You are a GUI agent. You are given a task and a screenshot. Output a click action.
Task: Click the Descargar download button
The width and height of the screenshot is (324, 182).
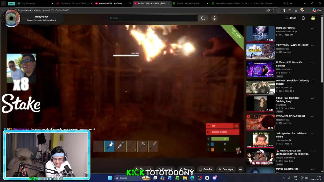226,169
